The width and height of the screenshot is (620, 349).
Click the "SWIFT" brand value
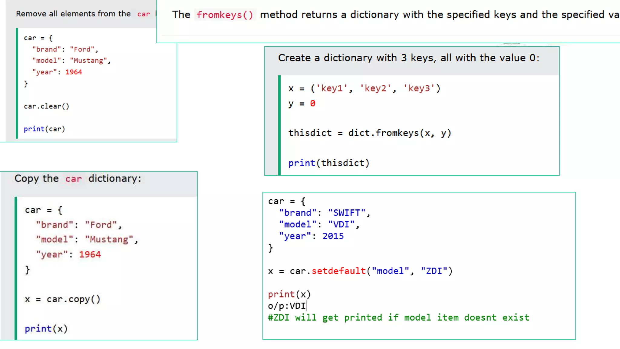(x=347, y=213)
